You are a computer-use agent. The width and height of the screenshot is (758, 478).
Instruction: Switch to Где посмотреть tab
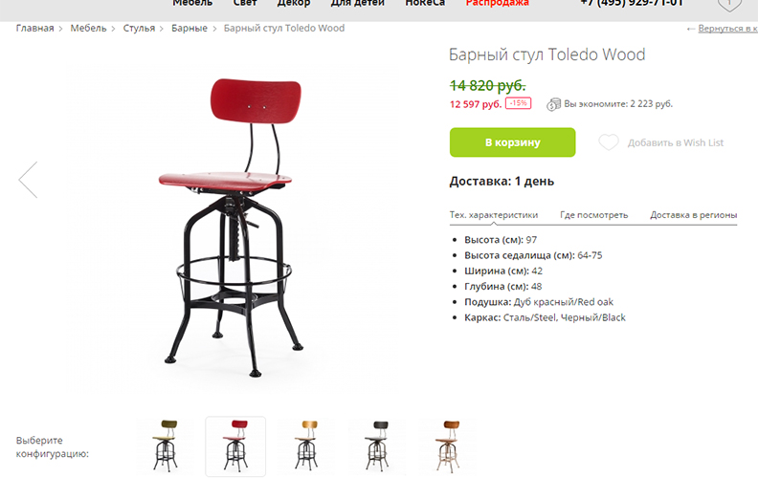[593, 215]
